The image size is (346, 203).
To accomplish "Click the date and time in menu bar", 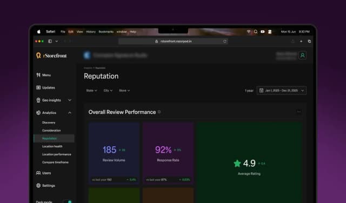I will point(295,32).
